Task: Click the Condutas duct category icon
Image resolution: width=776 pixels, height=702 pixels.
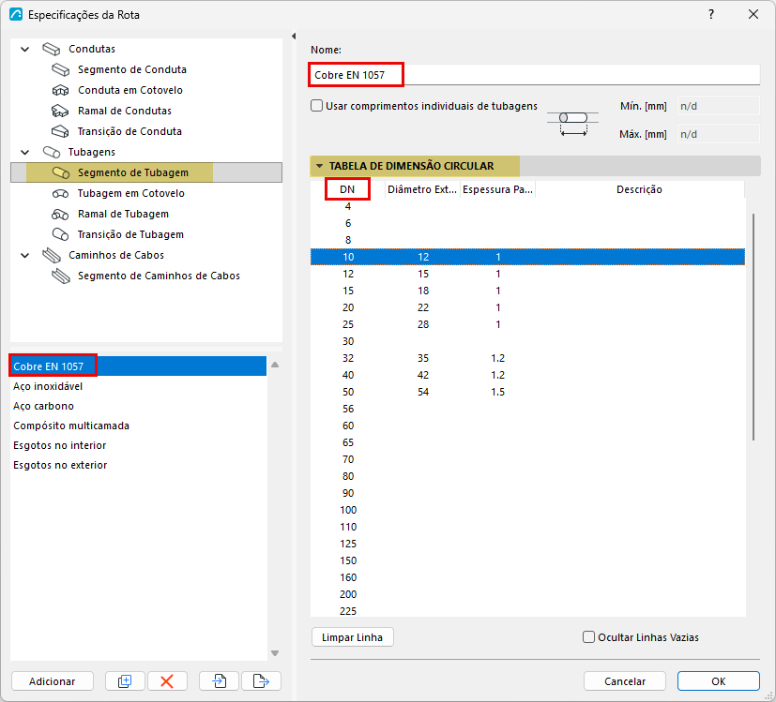Action: (51, 49)
